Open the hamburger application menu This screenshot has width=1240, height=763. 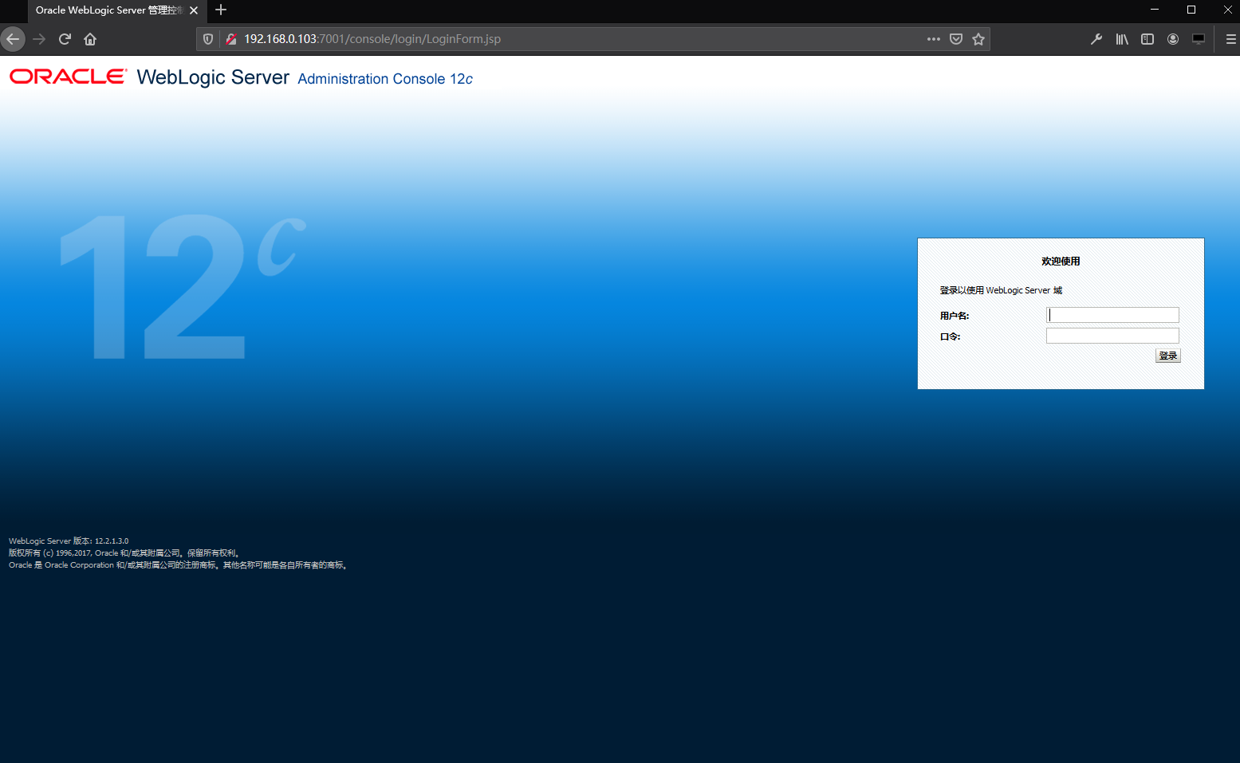(x=1230, y=39)
